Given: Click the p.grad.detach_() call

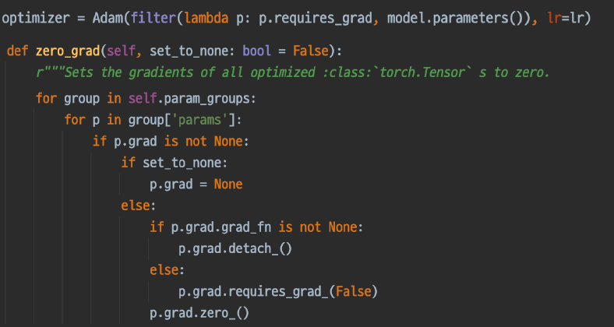Looking at the screenshot, I should click(235, 248).
